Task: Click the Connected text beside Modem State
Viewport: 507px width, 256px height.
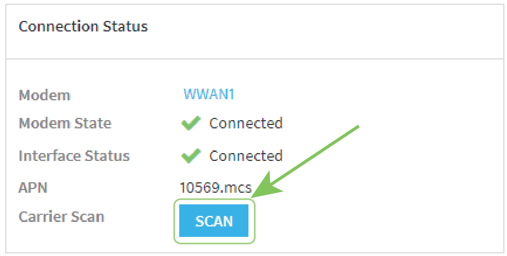Action: [x=245, y=123]
